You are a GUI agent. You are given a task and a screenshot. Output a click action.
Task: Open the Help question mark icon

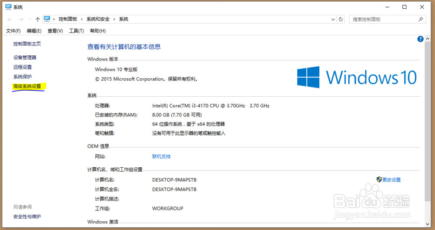(x=420, y=39)
